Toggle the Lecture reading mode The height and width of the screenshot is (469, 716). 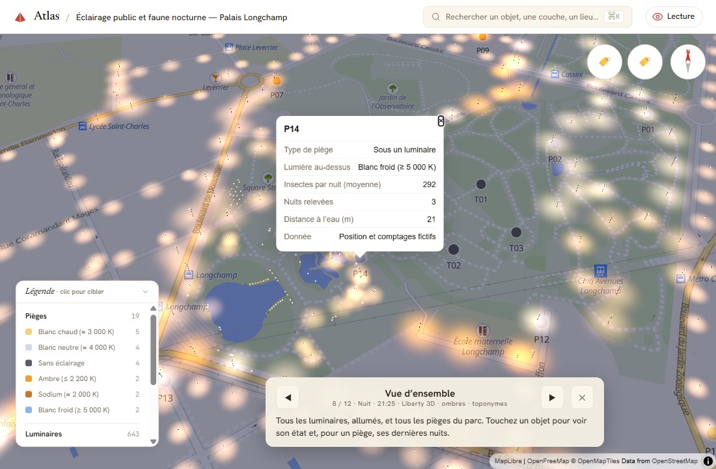coord(674,16)
